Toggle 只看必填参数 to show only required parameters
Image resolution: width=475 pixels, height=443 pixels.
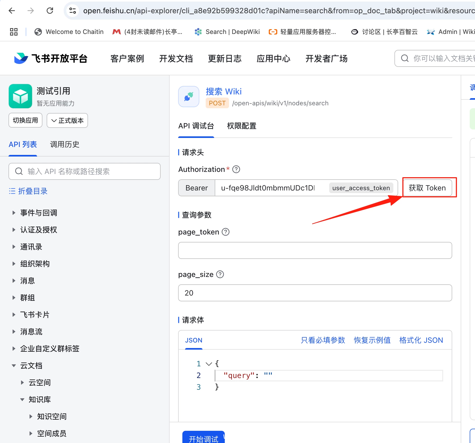[323, 340]
